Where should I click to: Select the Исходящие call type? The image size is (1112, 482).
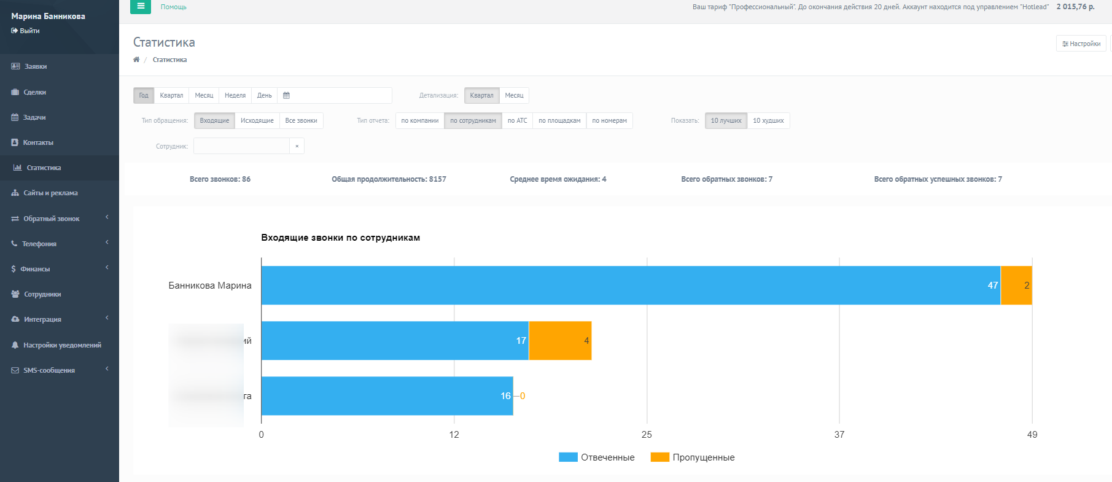click(257, 121)
